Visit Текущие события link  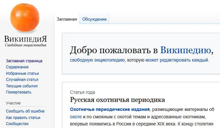click(x=22, y=86)
